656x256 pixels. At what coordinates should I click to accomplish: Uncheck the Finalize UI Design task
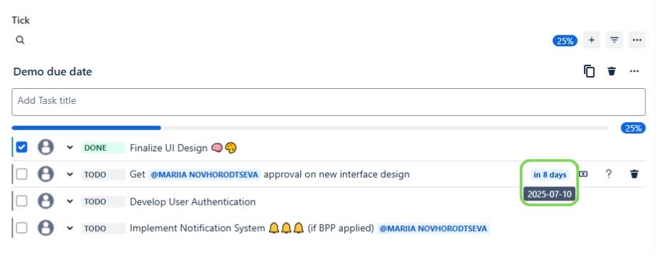coord(21,147)
